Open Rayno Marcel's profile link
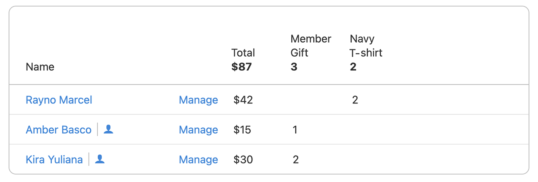538x182 pixels. tap(59, 100)
